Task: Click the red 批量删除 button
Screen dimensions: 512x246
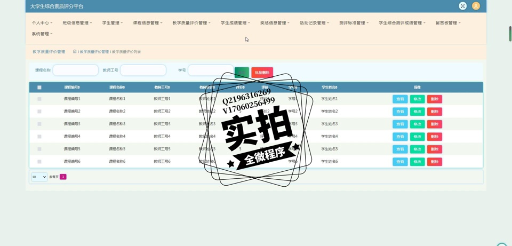Action: pos(262,72)
